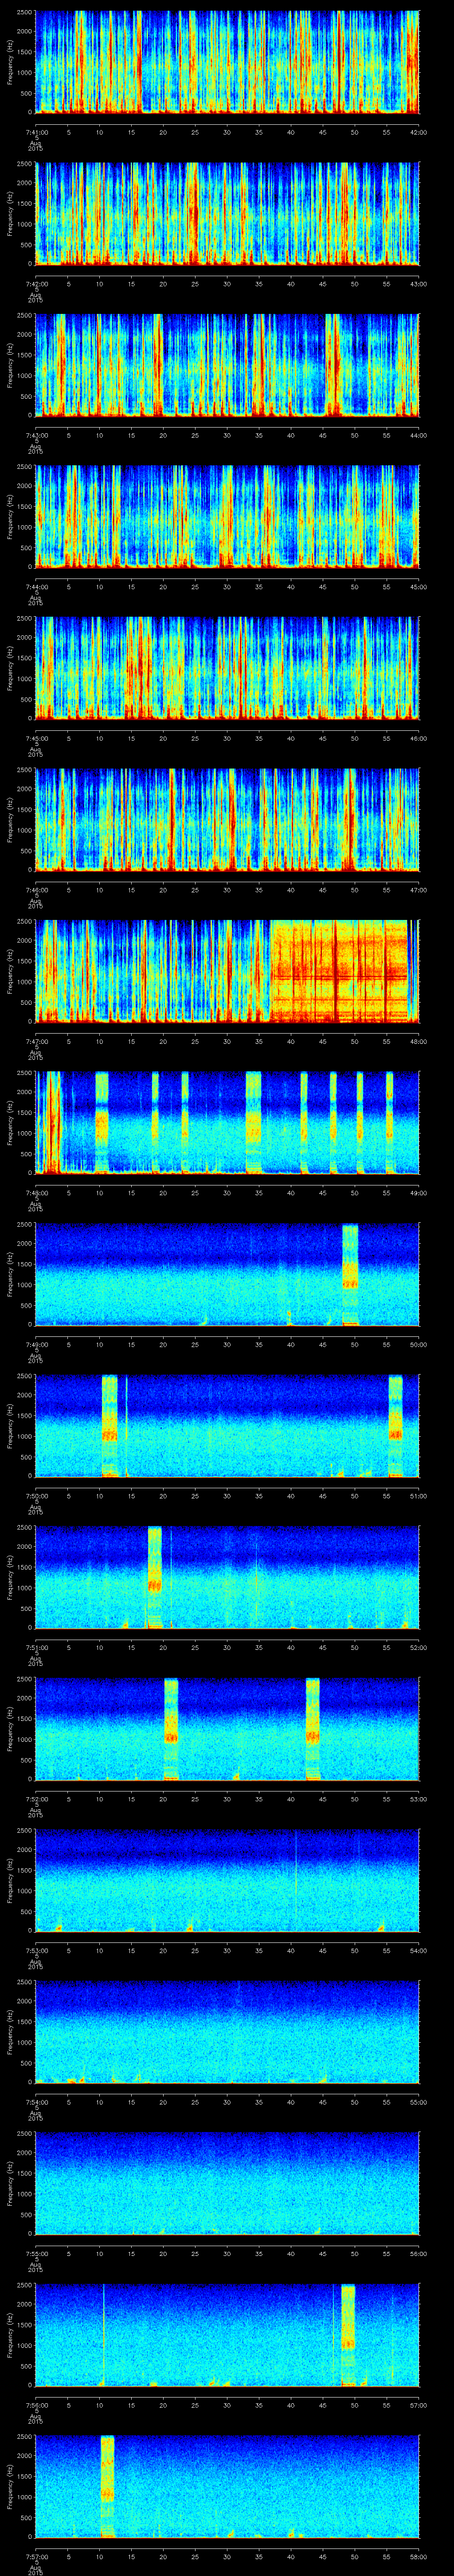Pick the burst near 21 seconds in 7:52 spectrogram
This screenshot has height=2576, width=454.
tap(171, 1729)
